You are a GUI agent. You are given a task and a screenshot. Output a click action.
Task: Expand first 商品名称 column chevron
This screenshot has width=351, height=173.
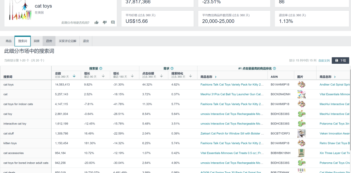click(216, 77)
